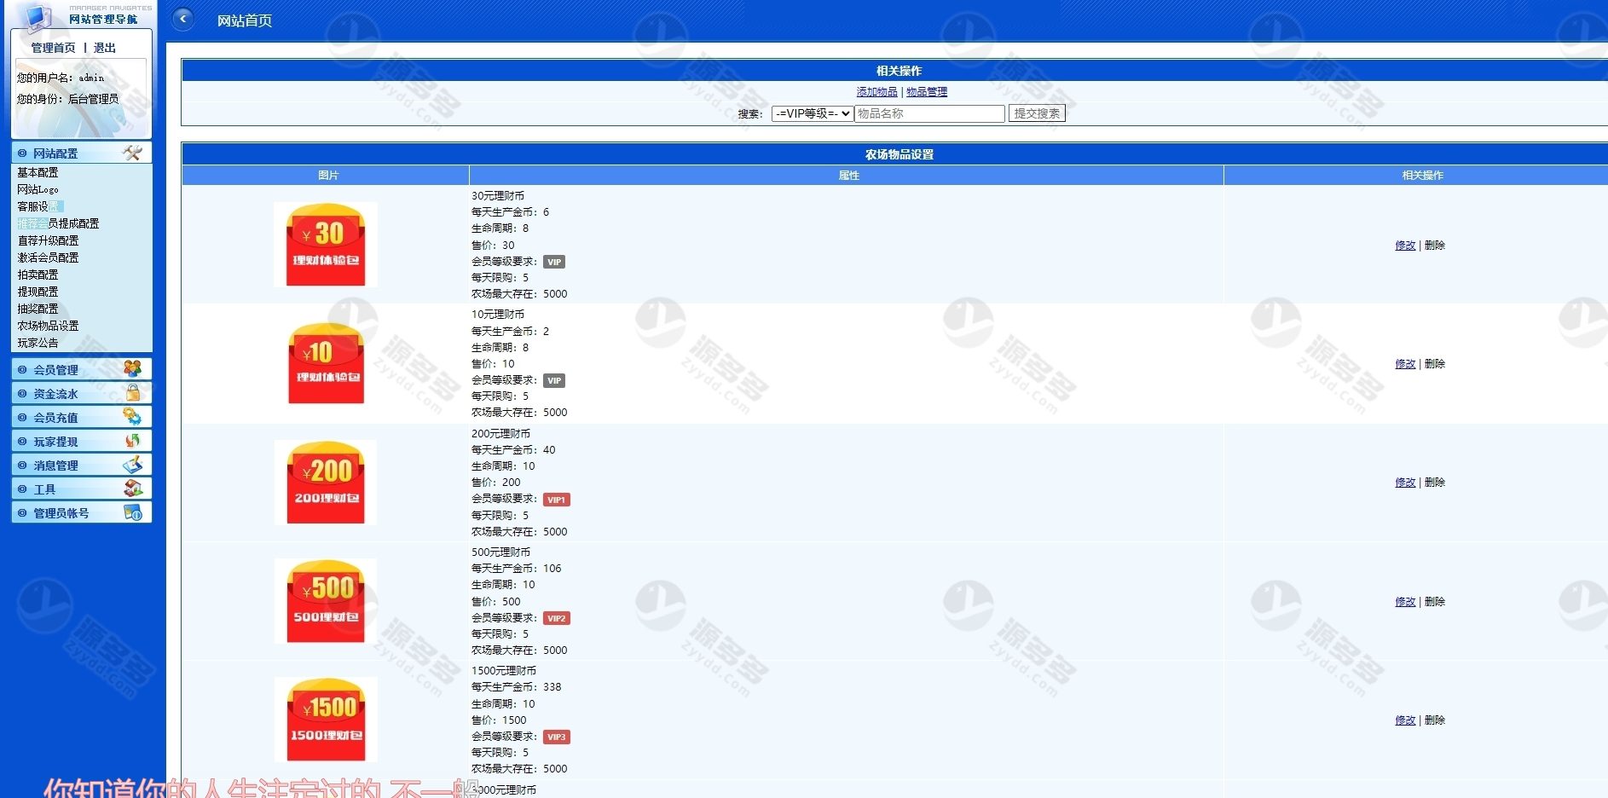The image size is (1608, 798).
Task: Expand the 资金流水 menu section
Action: click(82, 393)
